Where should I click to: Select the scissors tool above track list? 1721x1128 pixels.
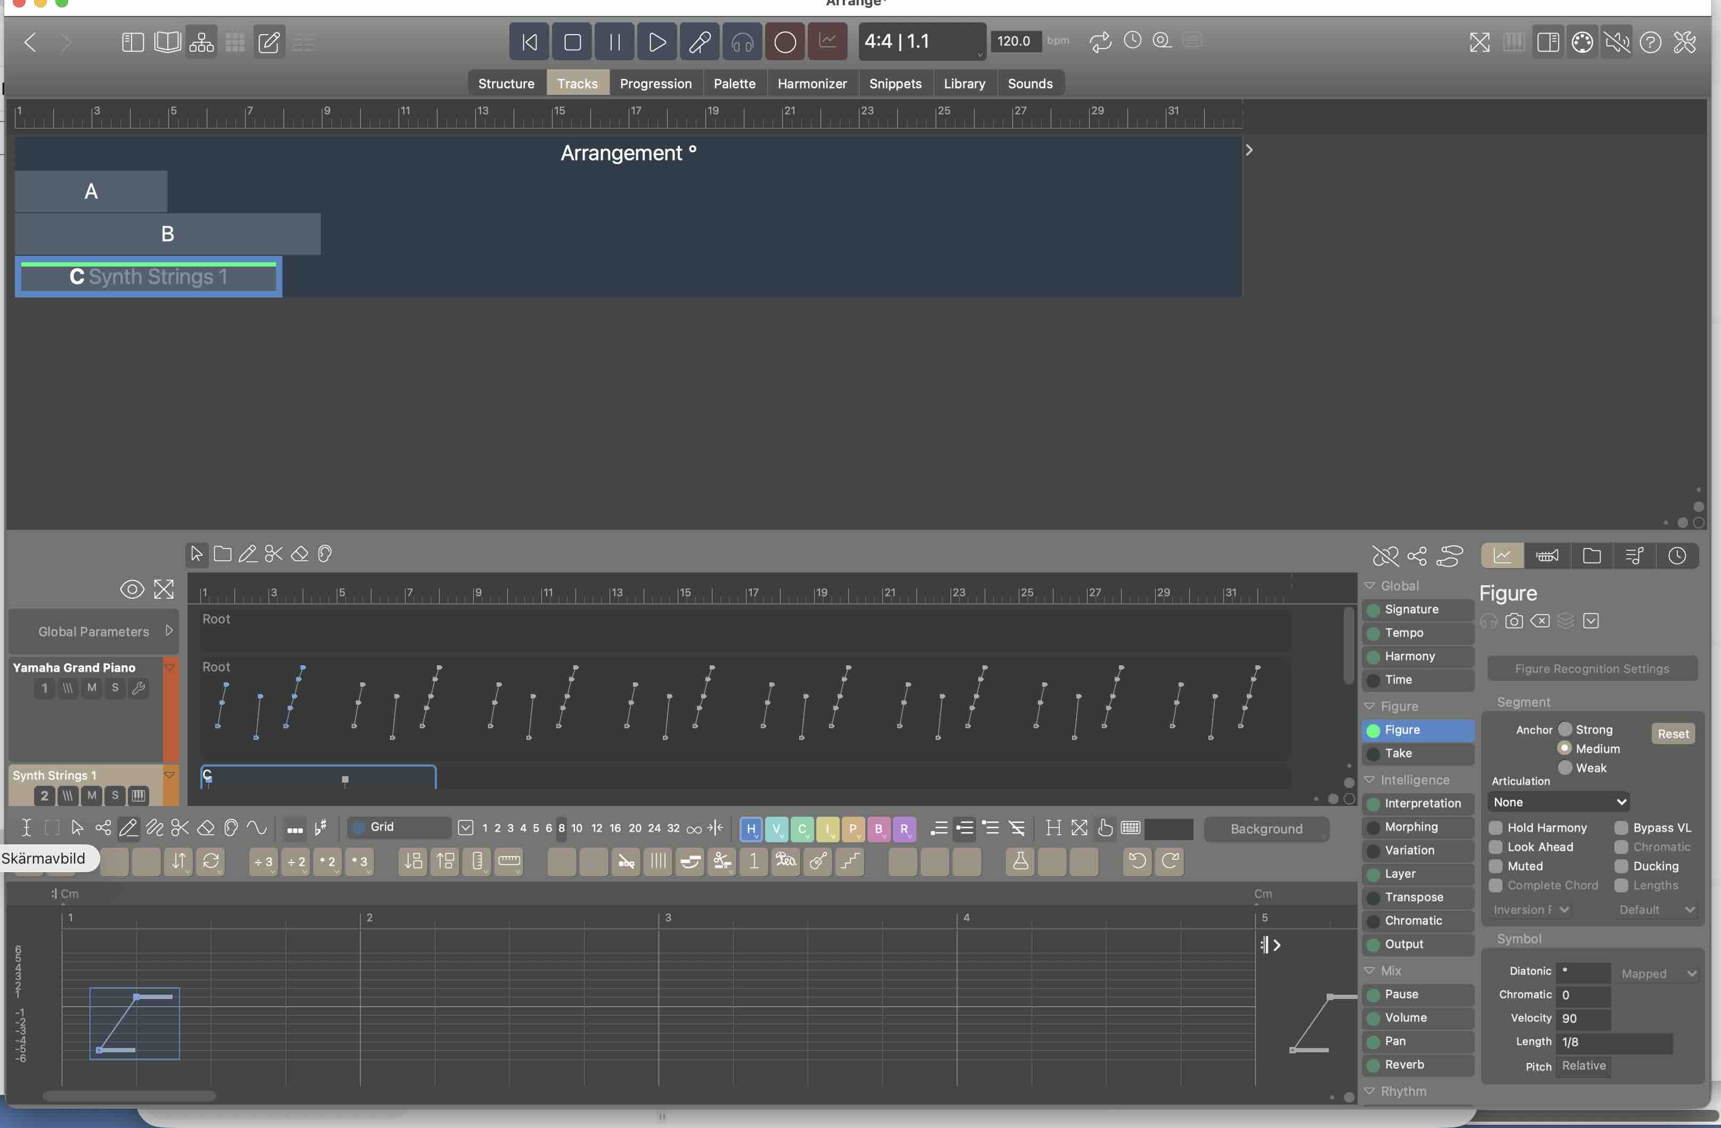click(x=273, y=554)
